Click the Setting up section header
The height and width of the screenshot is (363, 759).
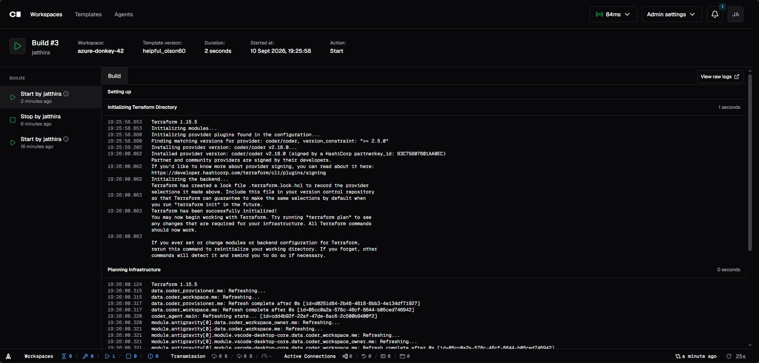424,92
